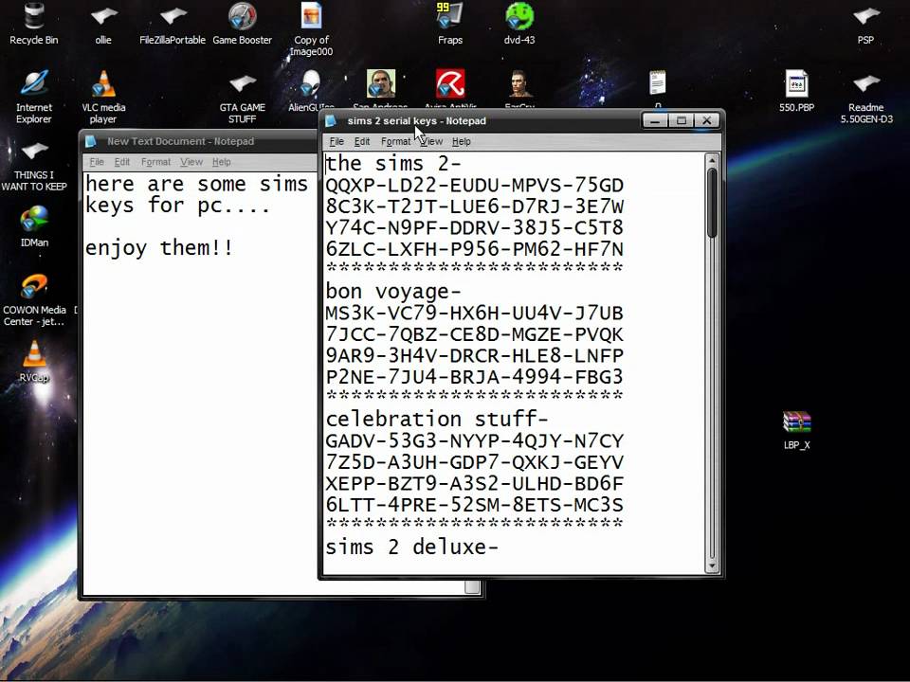Click the "celebration stuff-" heading line
Viewport: 910px width, 682px height.
pos(436,419)
